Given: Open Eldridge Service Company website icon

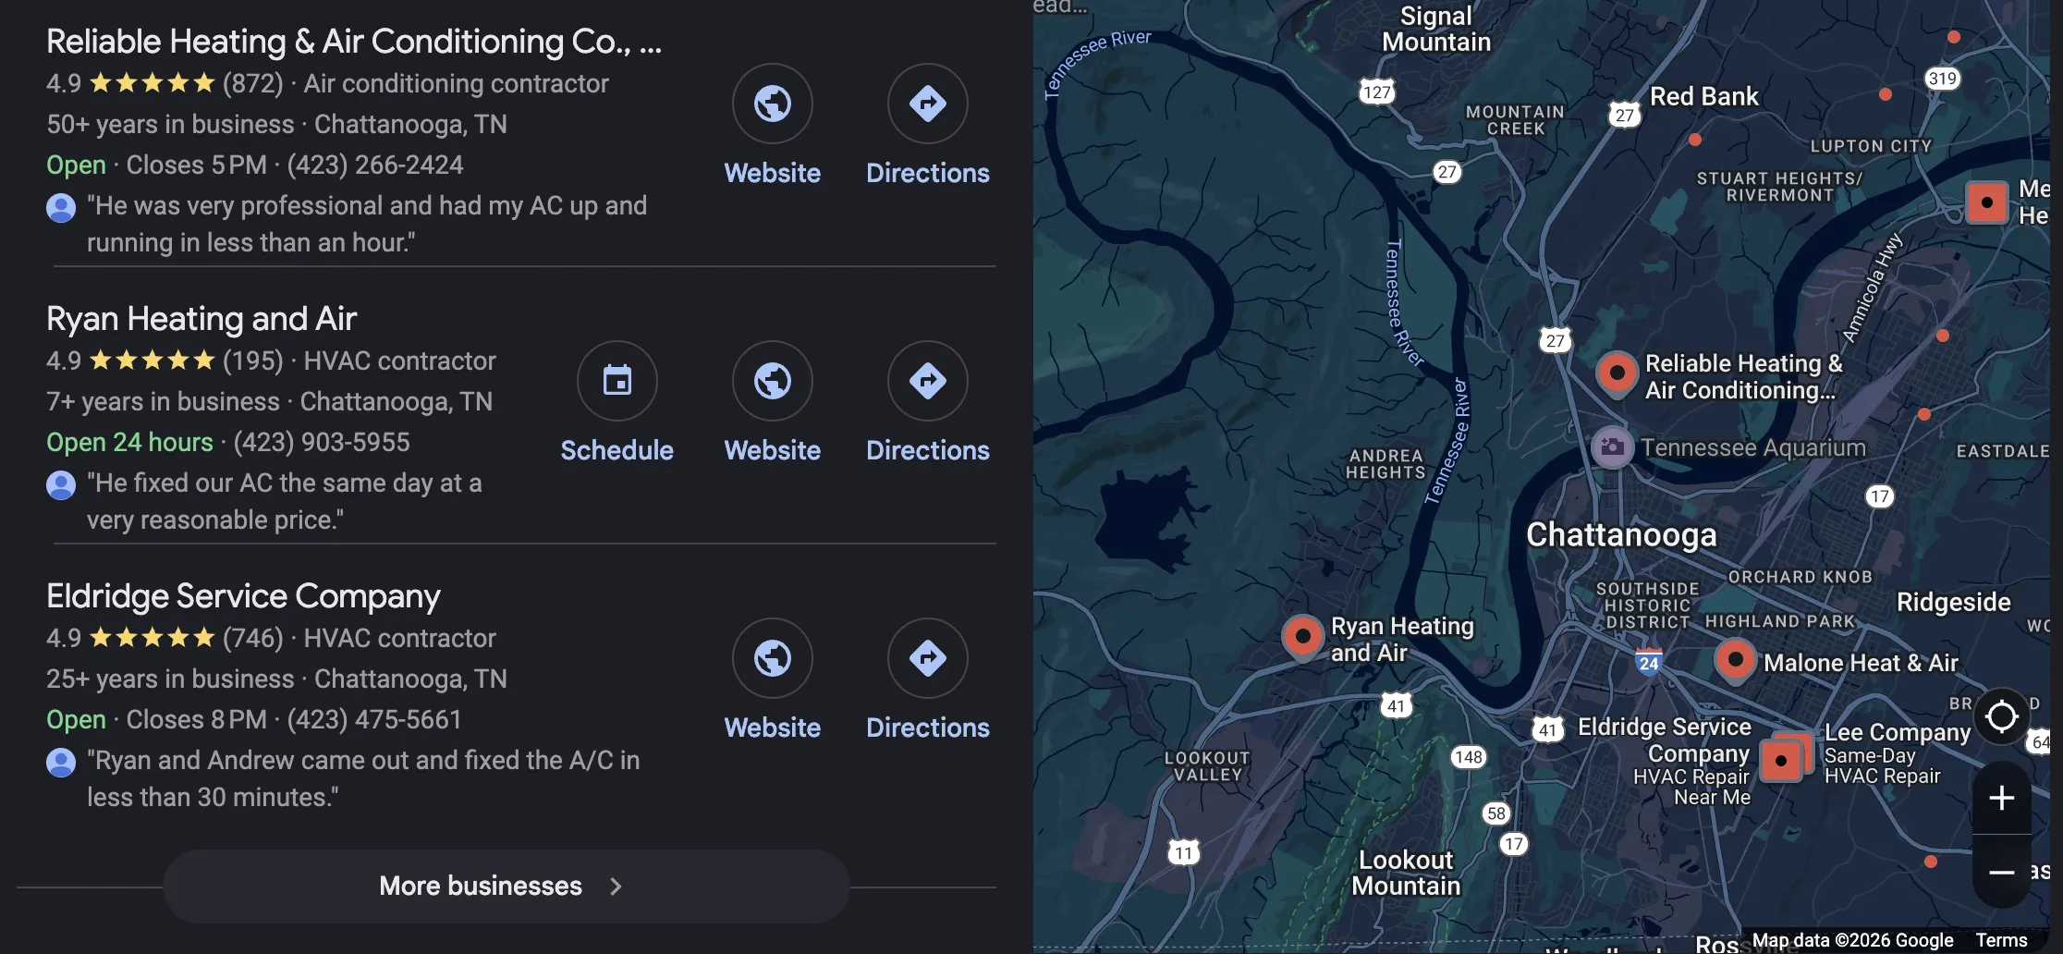Looking at the screenshot, I should point(772,658).
